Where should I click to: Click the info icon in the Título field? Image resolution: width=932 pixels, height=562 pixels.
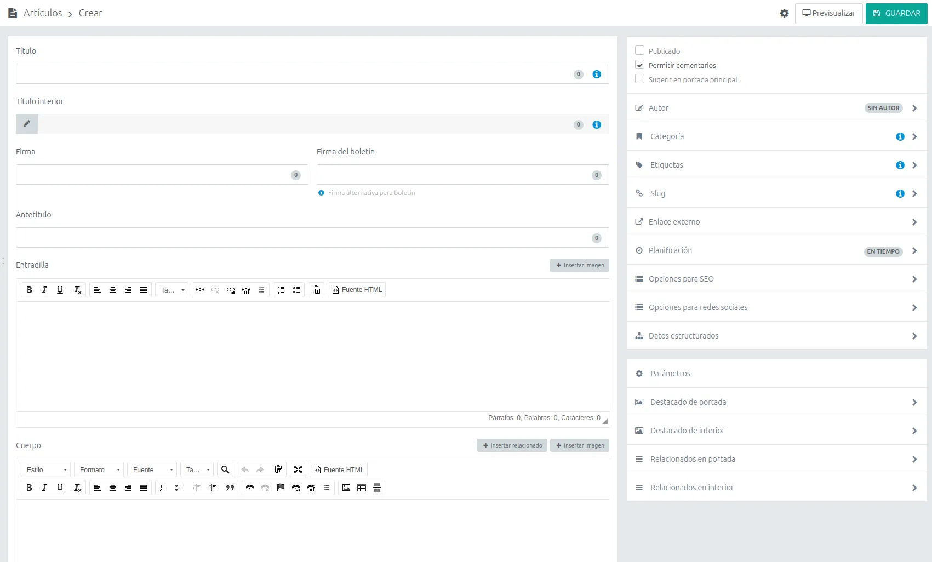coord(597,74)
